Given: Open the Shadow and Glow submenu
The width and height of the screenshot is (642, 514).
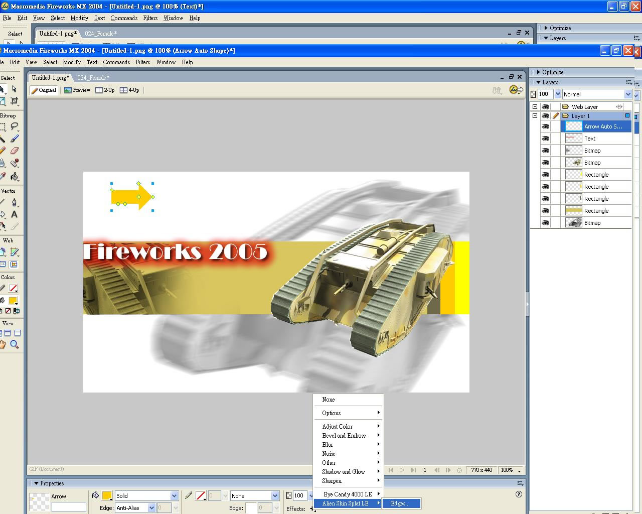Looking at the screenshot, I should pyautogui.click(x=348, y=472).
